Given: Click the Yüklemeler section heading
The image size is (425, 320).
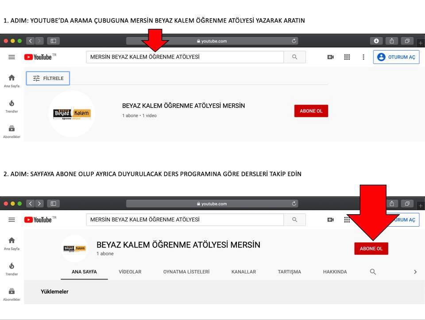Looking at the screenshot, I should click(54, 292).
